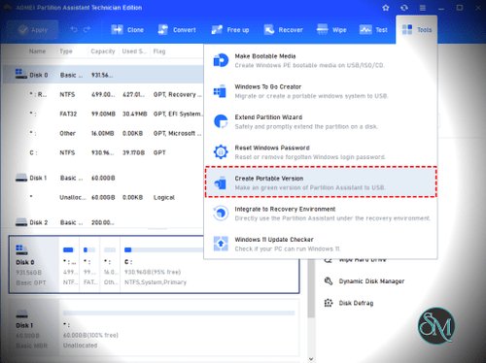Image resolution: width=486 pixels, height=363 pixels.
Task: Select Integrate to Recovery Environment
Action: tap(321, 214)
